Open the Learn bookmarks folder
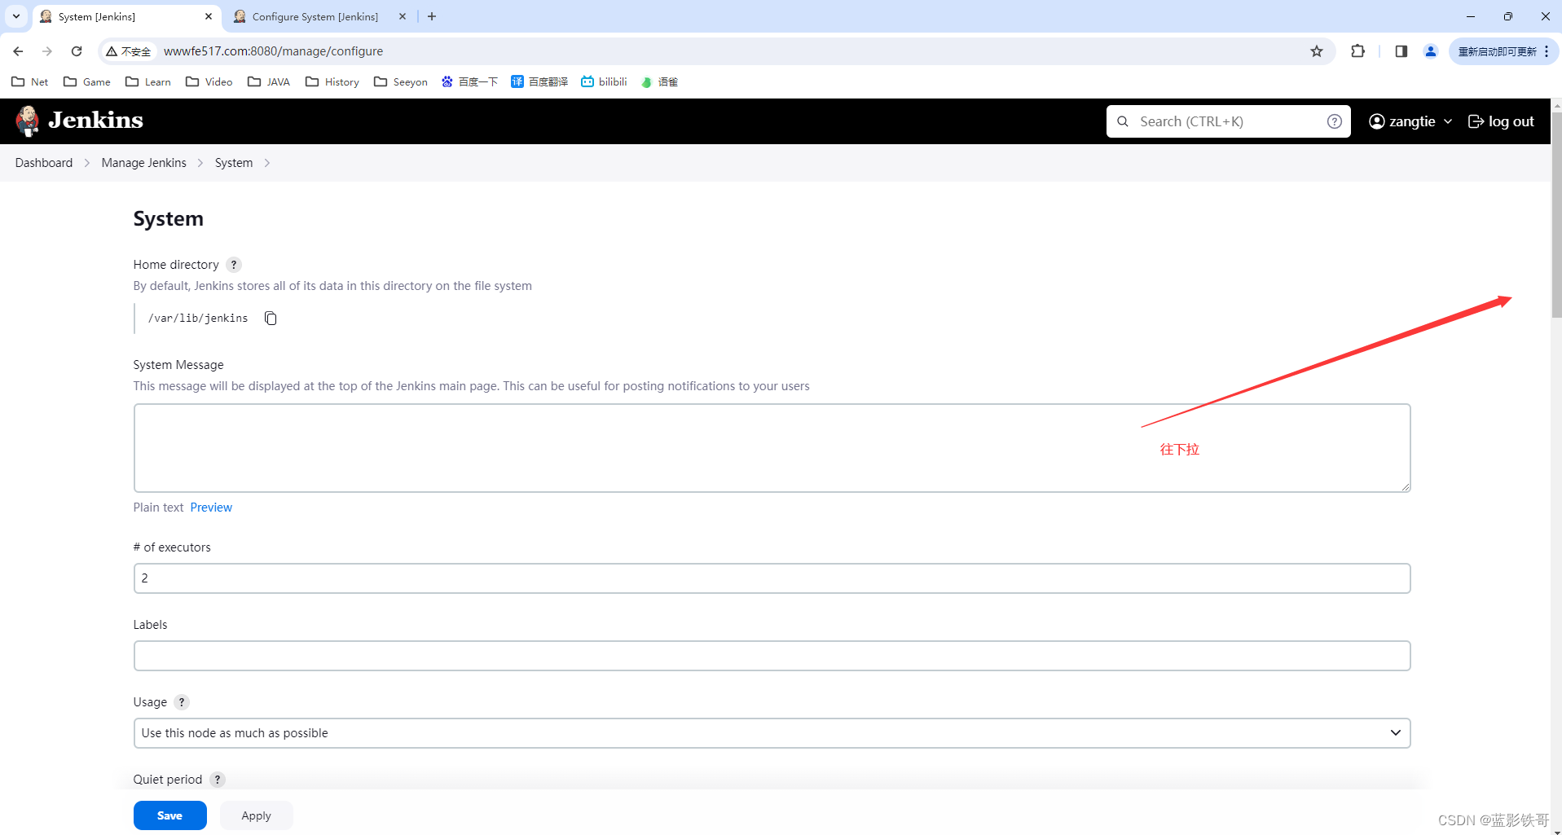Screen dimensions: 1562x835 click(x=148, y=81)
